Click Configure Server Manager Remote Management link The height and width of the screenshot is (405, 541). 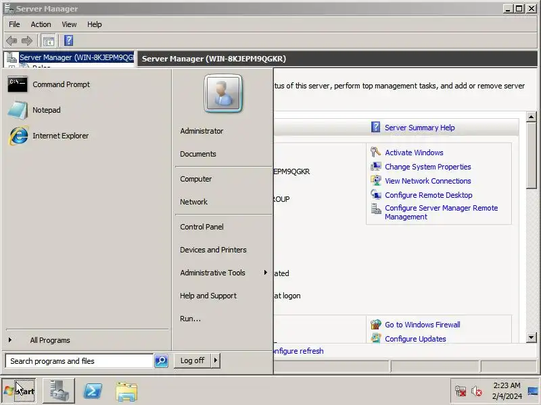442,212
